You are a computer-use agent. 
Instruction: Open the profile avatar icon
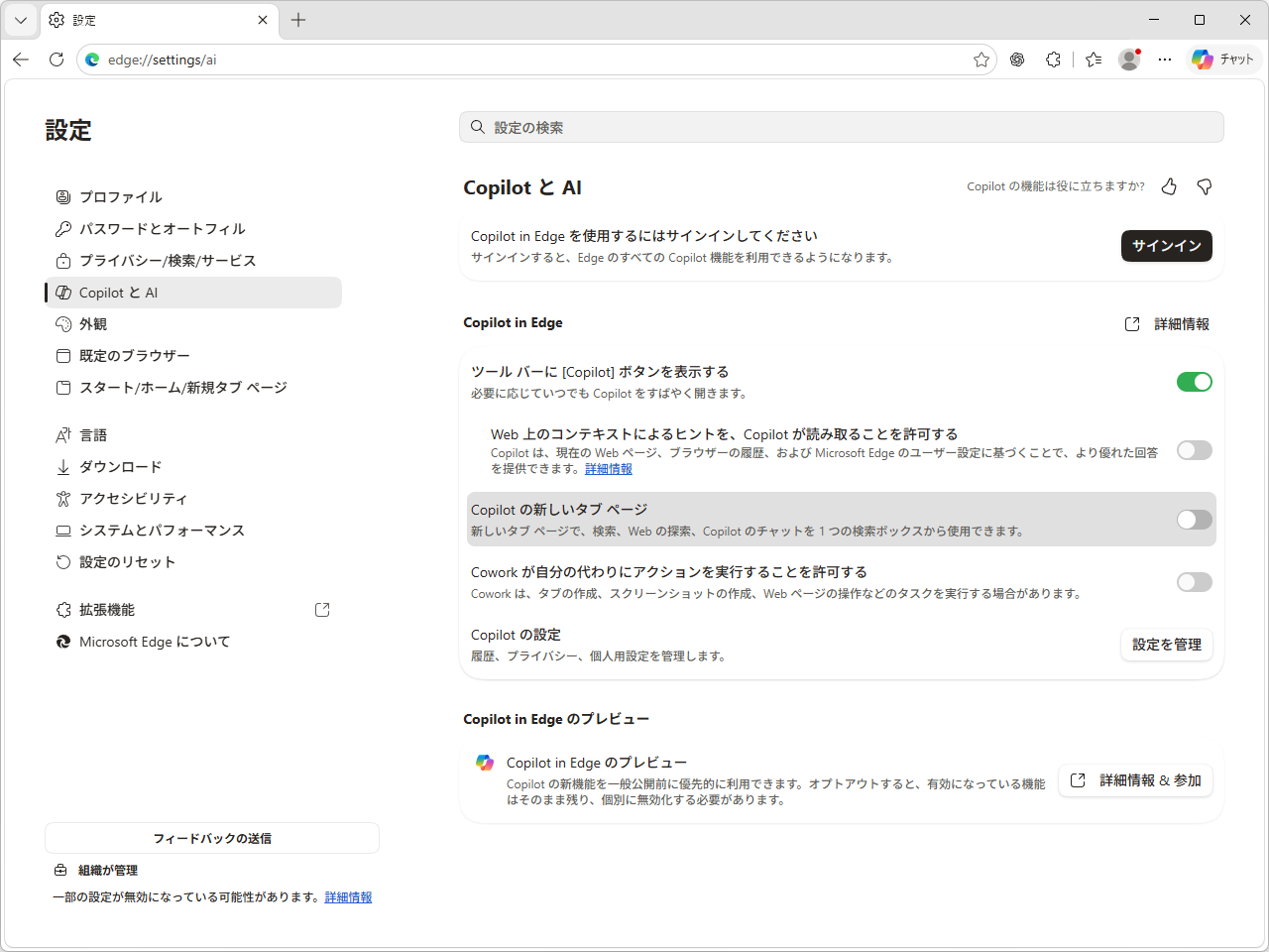(1129, 59)
